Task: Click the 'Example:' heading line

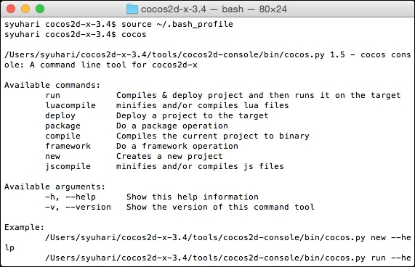Action: point(25,227)
